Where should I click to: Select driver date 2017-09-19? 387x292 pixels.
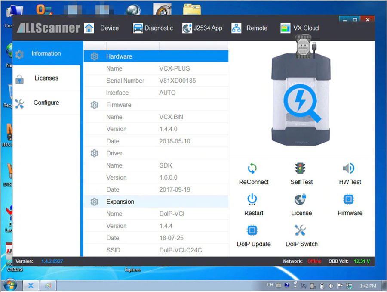point(175,189)
